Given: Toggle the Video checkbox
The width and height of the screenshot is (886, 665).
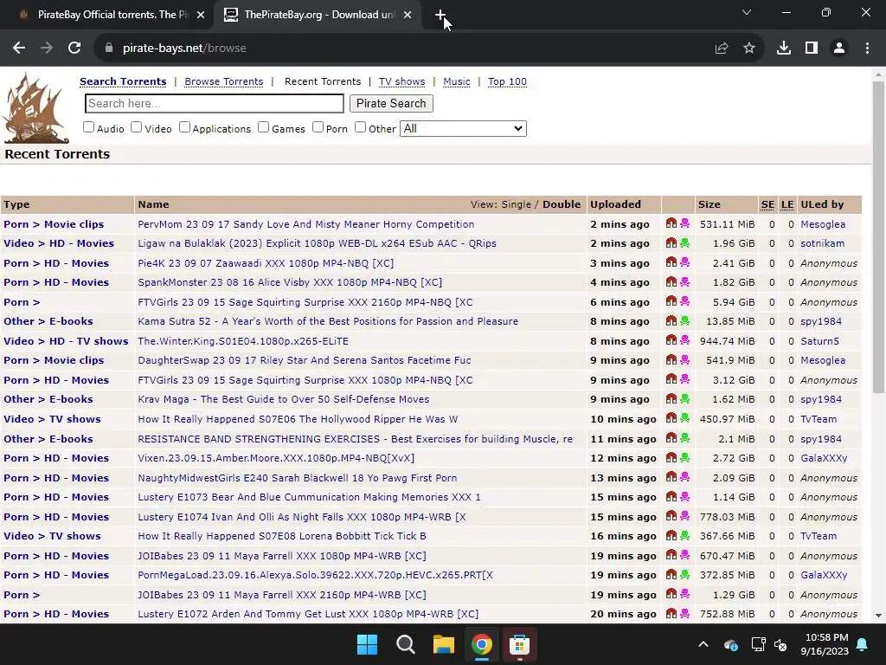Looking at the screenshot, I should point(136,127).
